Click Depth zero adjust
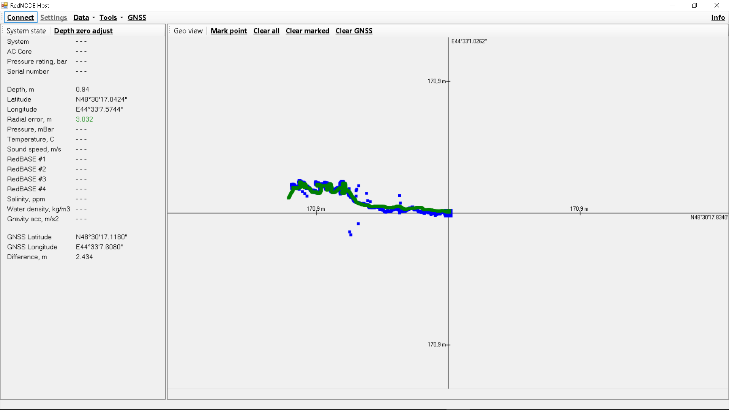This screenshot has height=410, width=729. 83,31
